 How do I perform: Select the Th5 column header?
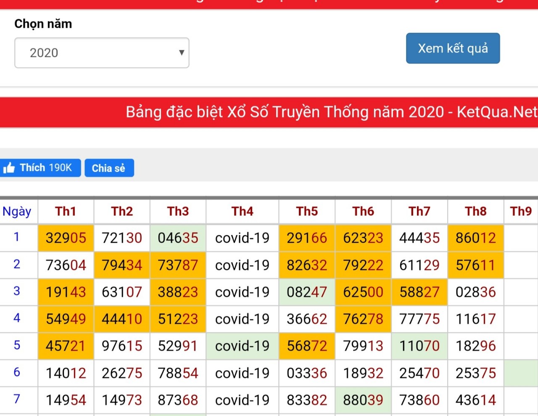(307, 211)
